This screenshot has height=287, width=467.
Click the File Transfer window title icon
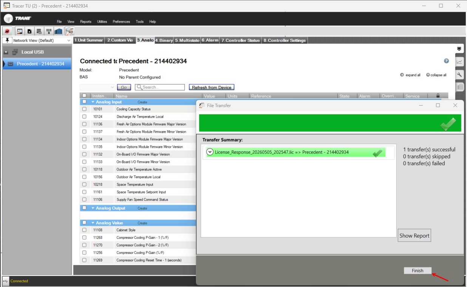(202, 105)
